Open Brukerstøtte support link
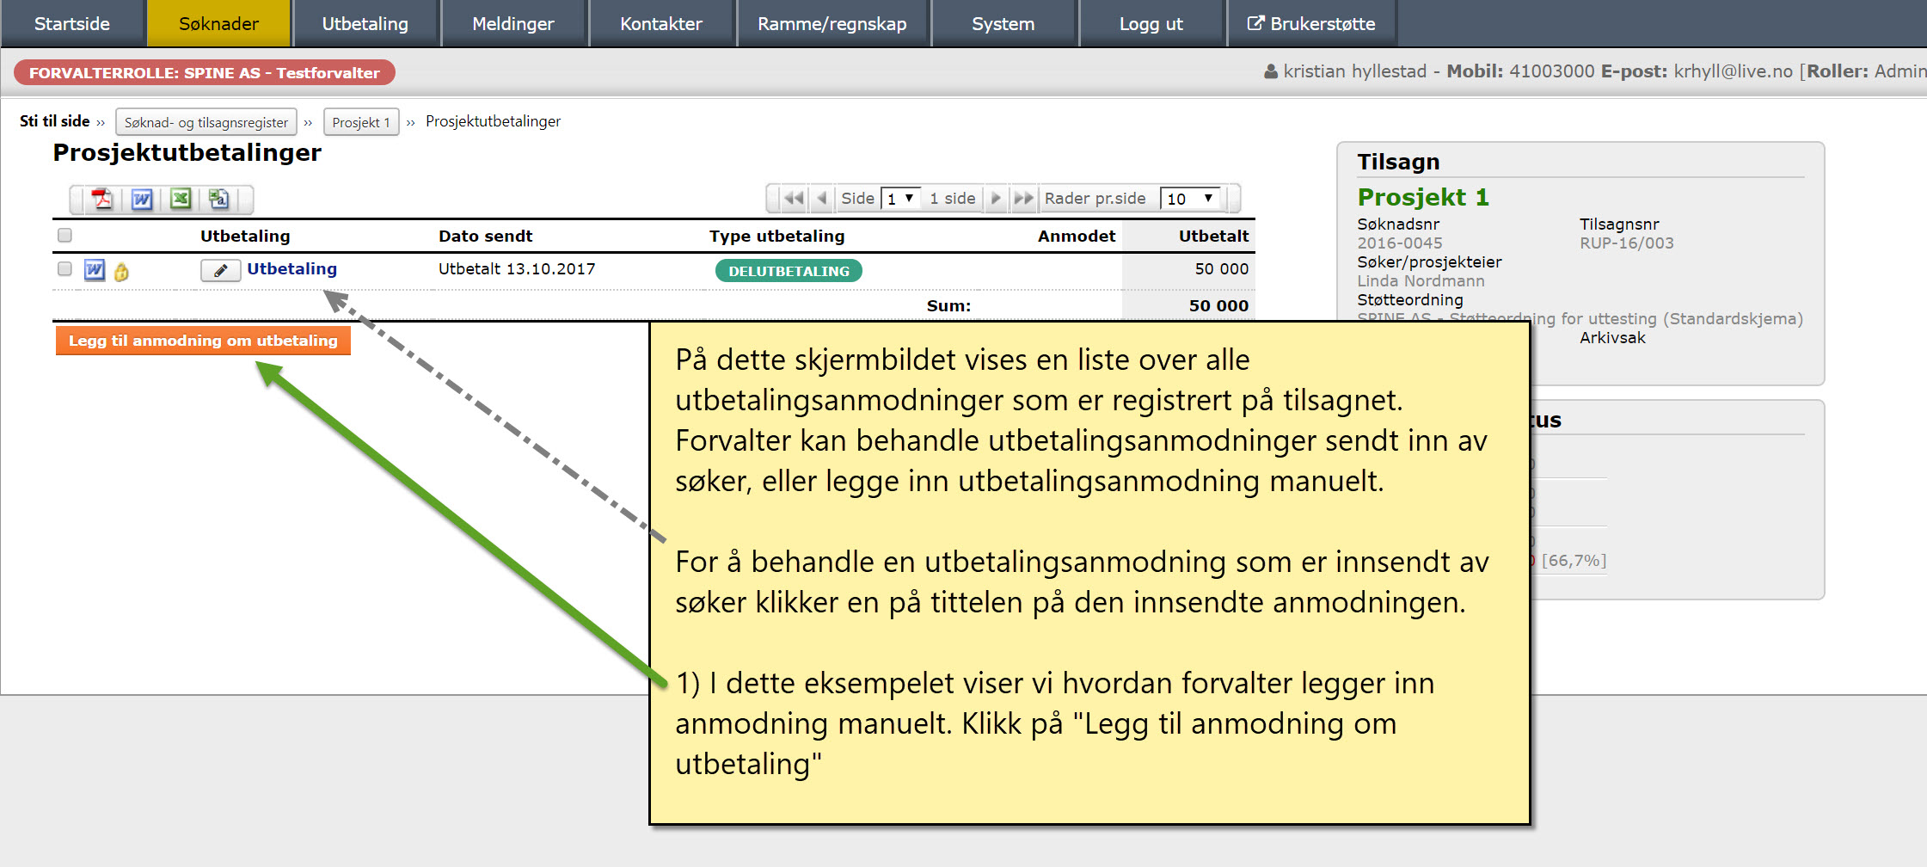The height and width of the screenshot is (867, 1927). tap(1311, 23)
